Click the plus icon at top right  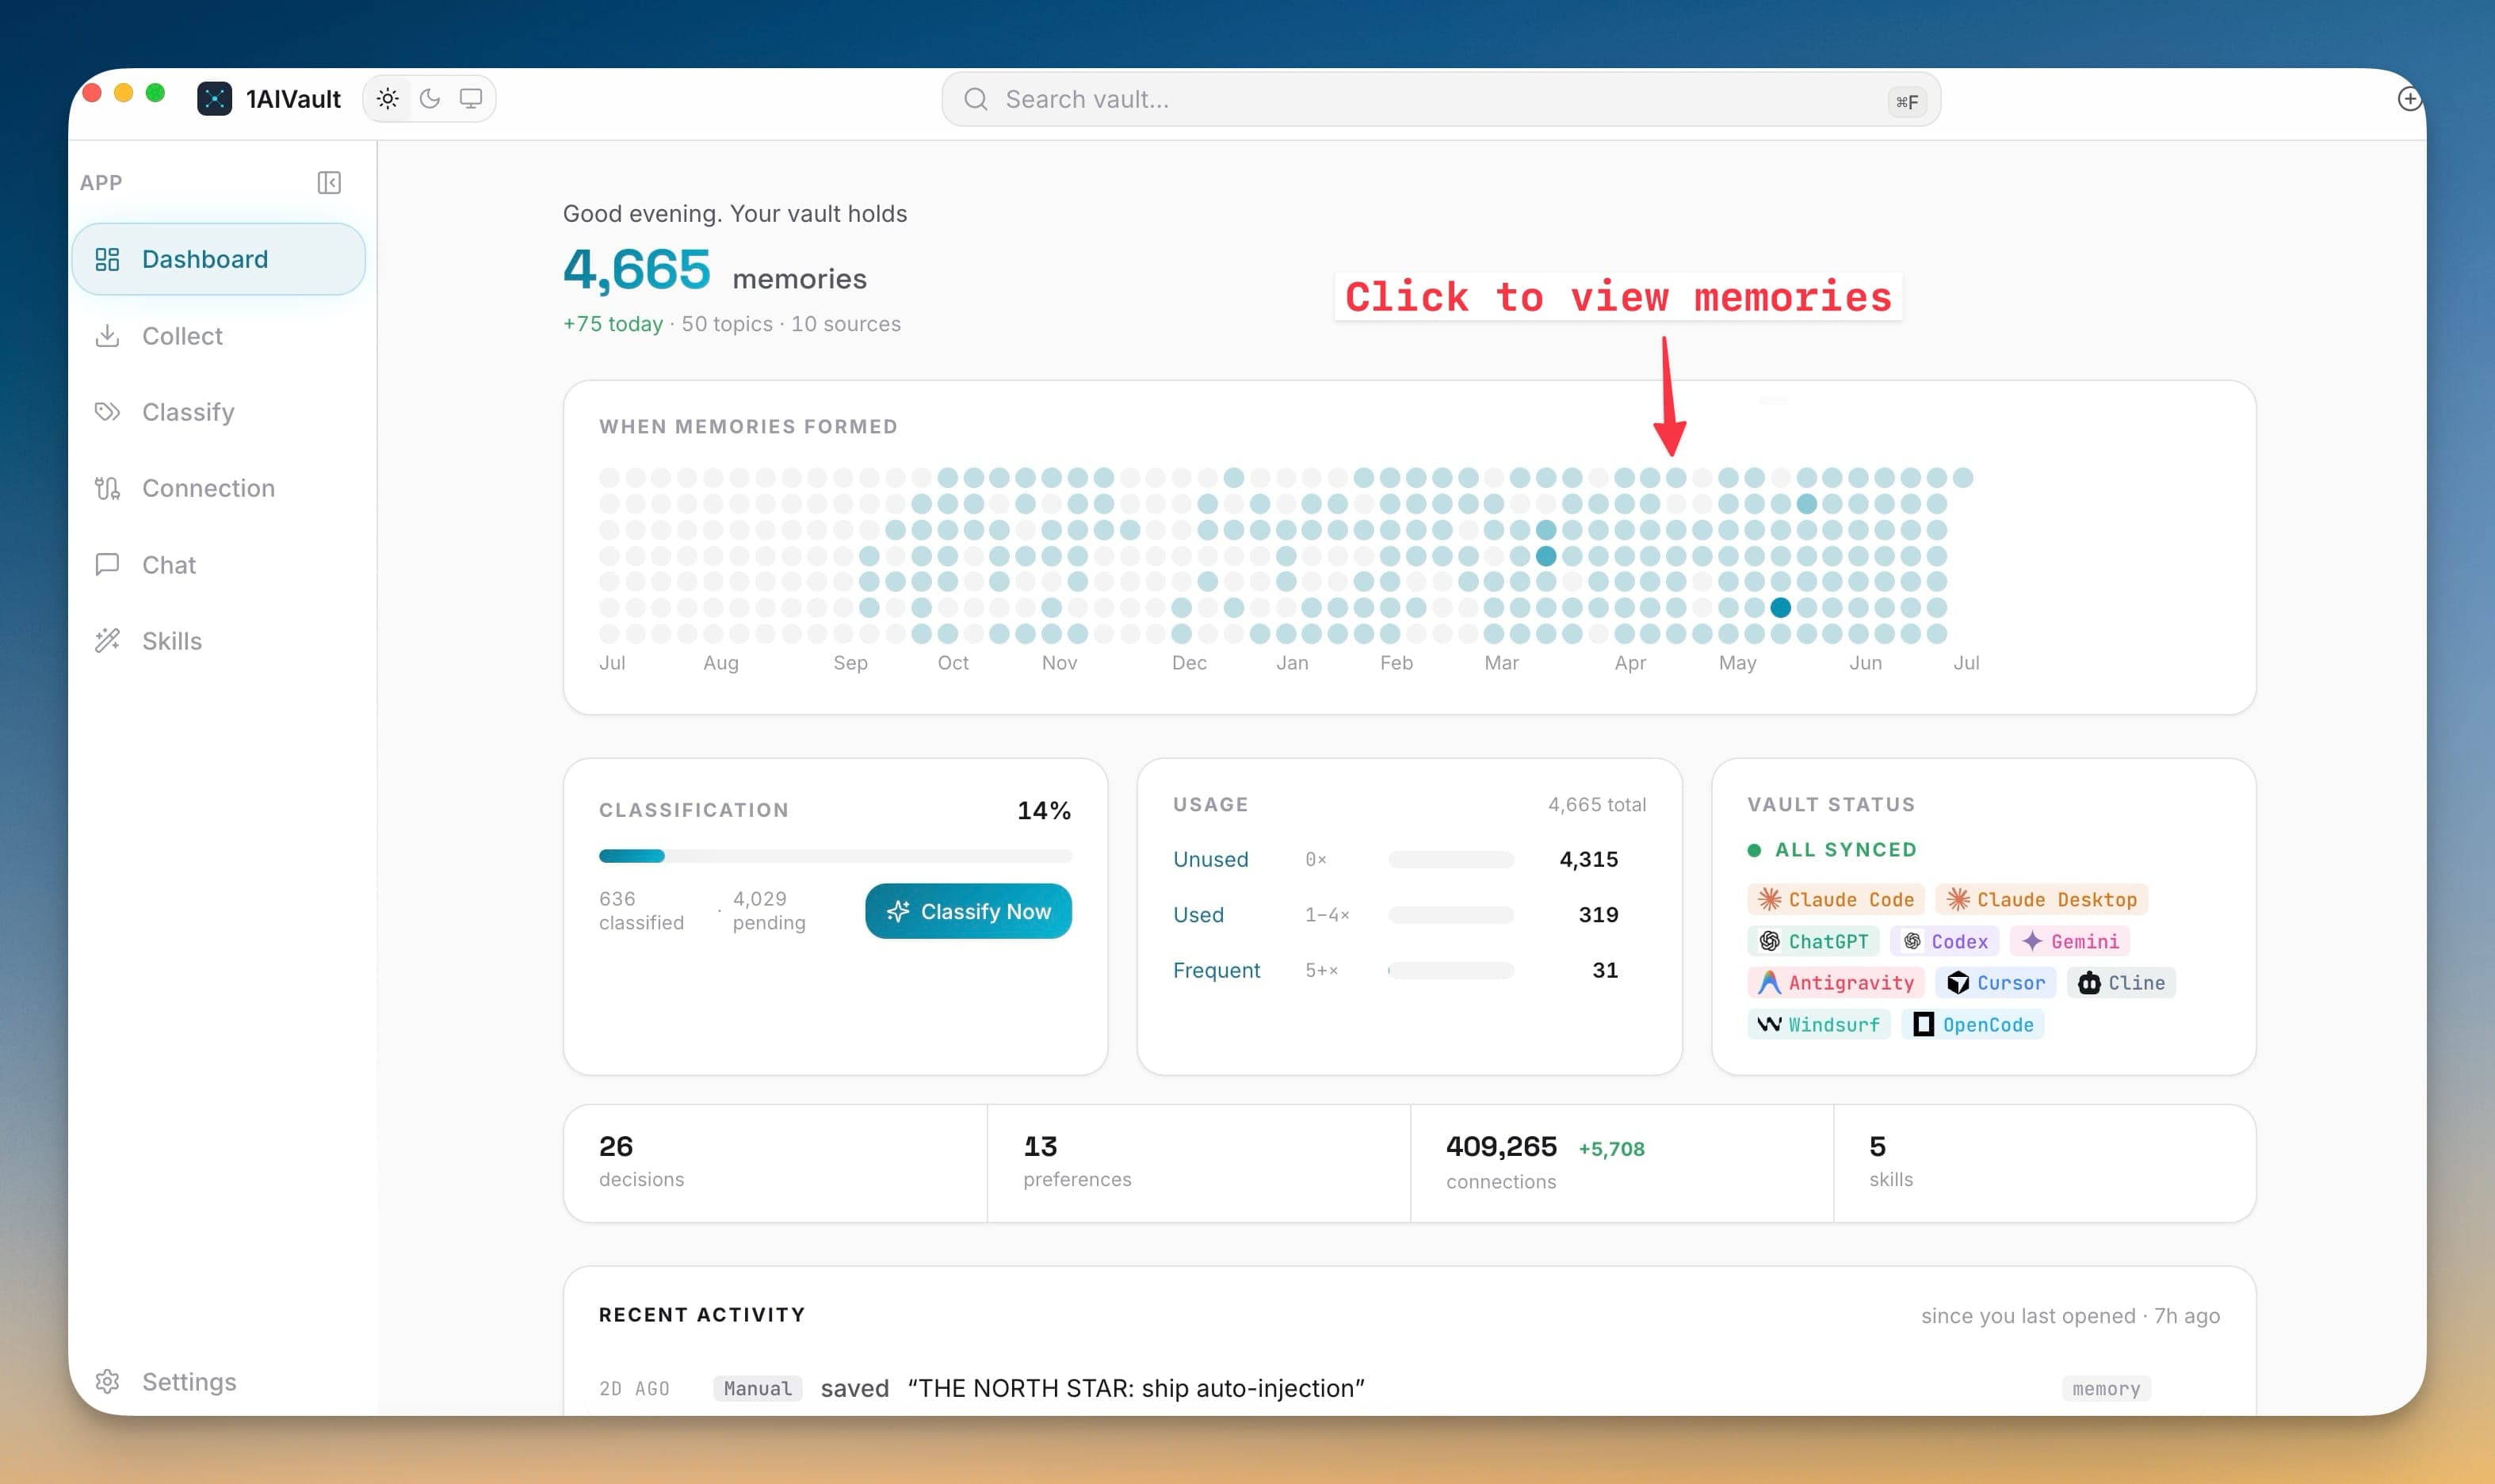coord(2409,98)
